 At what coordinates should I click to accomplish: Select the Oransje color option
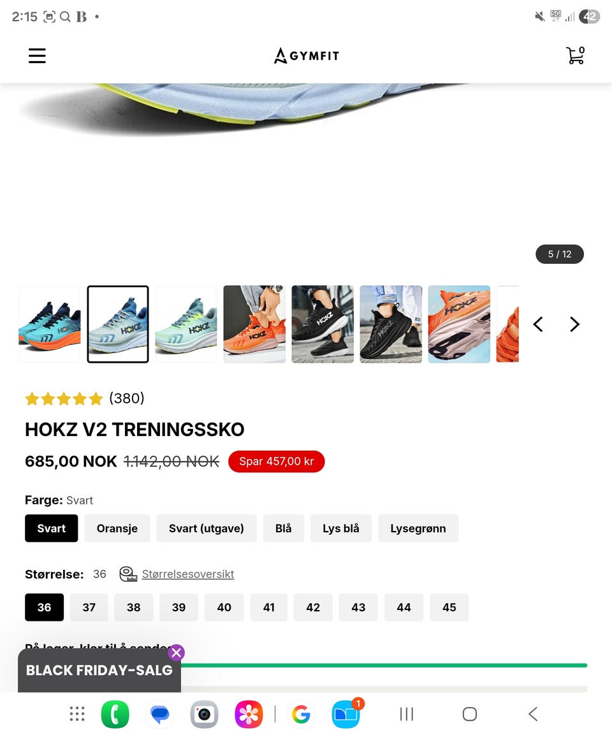click(x=117, y=528)
